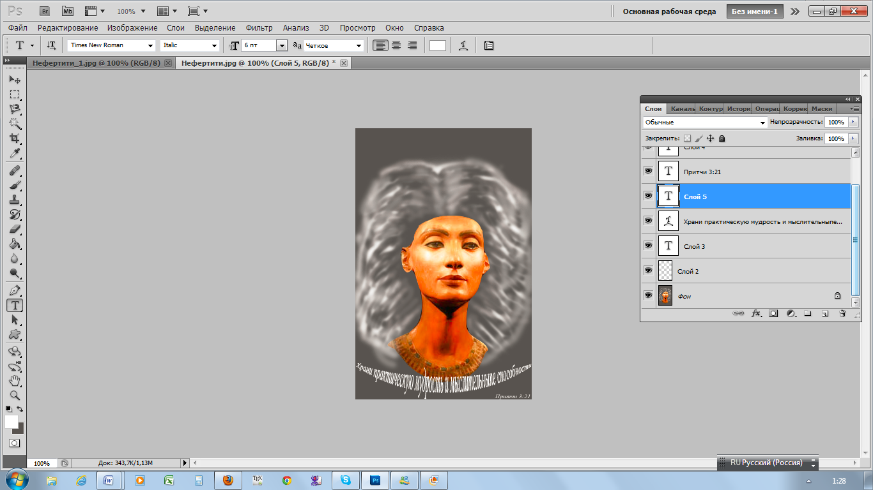
Task: Click the white text color swatch
Action: pos(438,45)
